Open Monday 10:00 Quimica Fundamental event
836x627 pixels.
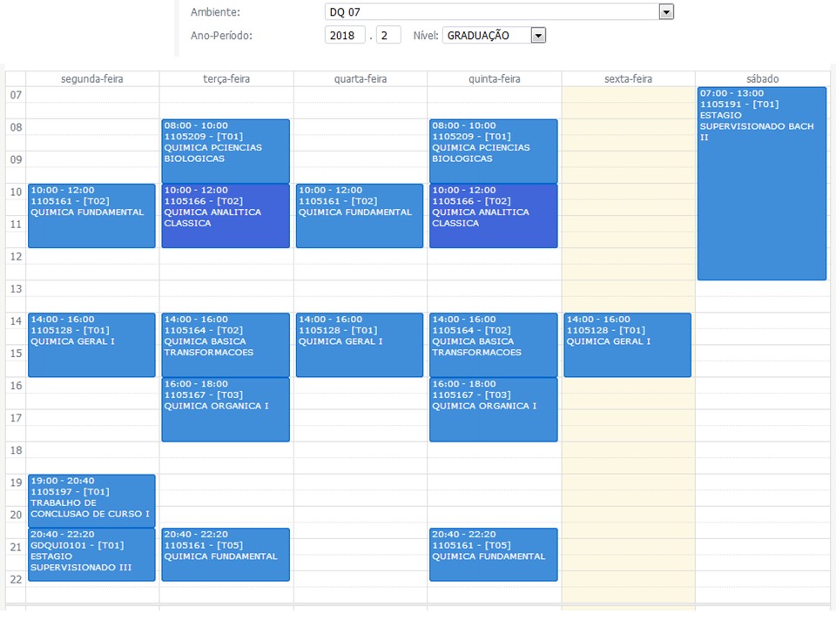(x=91, y=216)
